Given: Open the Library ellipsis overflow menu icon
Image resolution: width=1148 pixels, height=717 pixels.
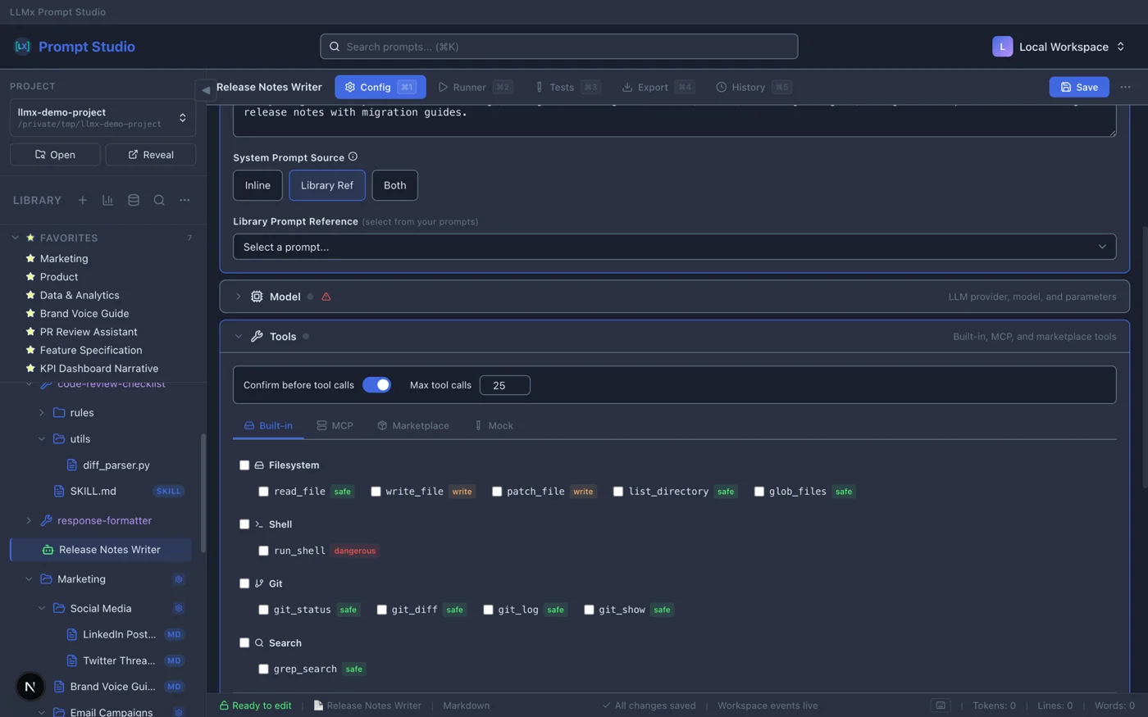Looking at the screenshot, I should (184, 200).
